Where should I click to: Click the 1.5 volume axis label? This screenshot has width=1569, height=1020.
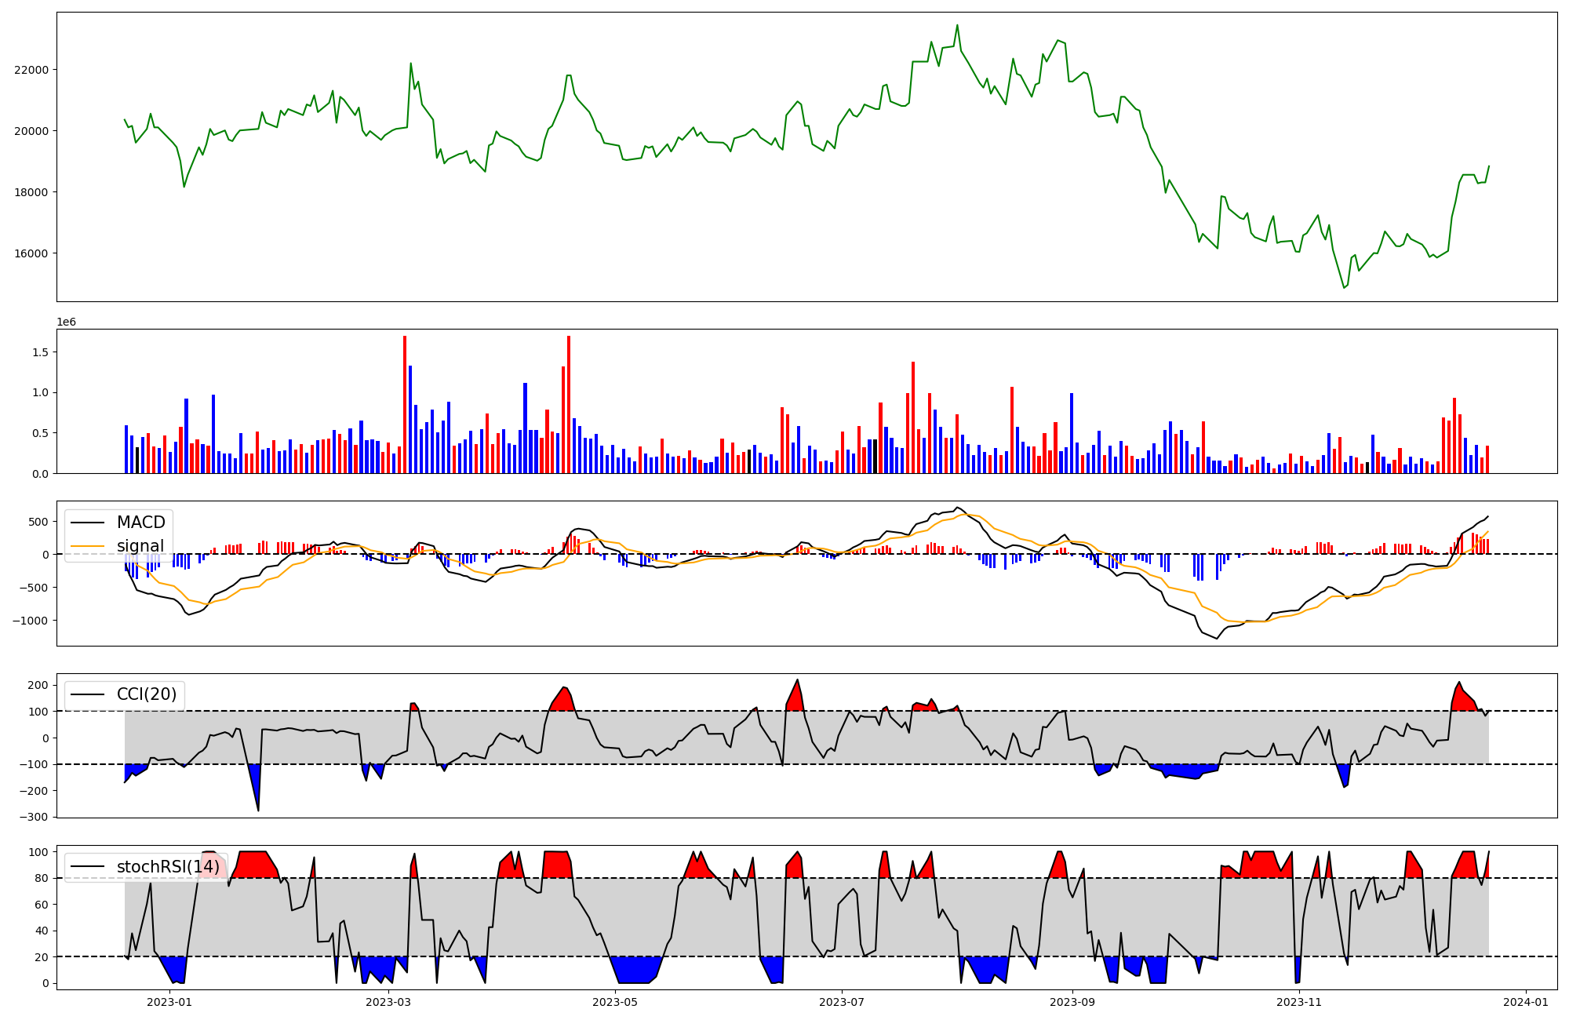pyautogui.click(x=41, y=352)
